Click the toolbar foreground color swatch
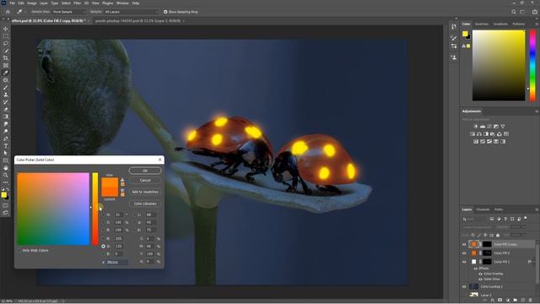The height and width of the screenshot is (304, 540). point(3,195)
